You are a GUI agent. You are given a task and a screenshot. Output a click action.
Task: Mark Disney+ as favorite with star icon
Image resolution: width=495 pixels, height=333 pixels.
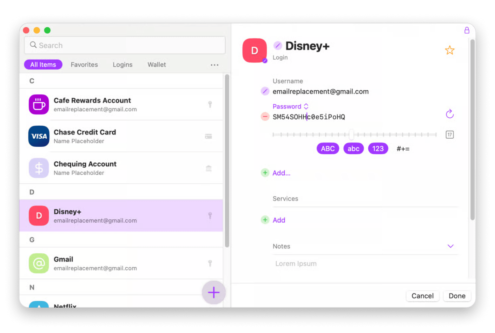449,50
